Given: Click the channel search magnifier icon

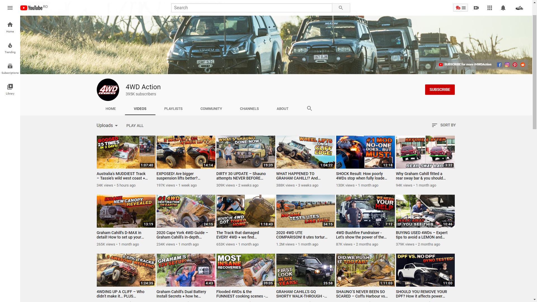Looking at the screenshot, I should (309, 108).
